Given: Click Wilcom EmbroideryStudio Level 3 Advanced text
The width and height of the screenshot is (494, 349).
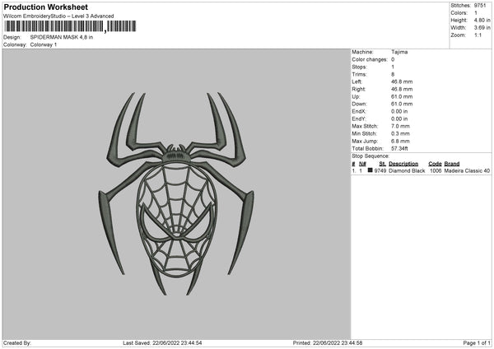Looking at the screenshot, I should [x=58, y=16].
